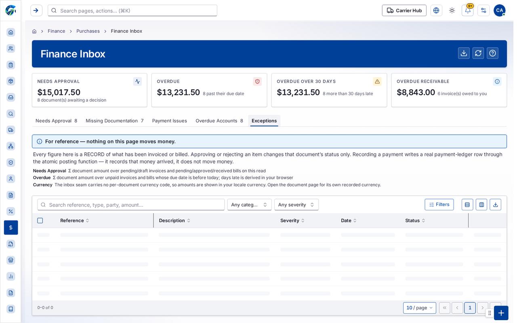Open the notifications bell icon
Image resolution: width=517 pixels, height=323 pixels.
[468, 10]
